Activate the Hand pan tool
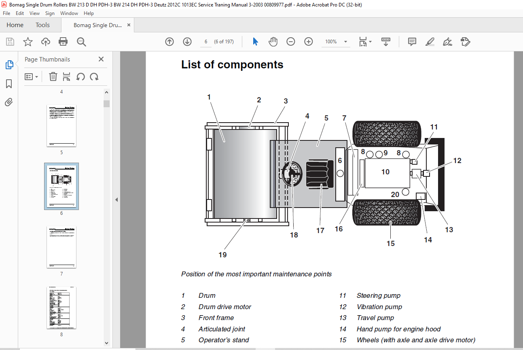 pos(273,42)
